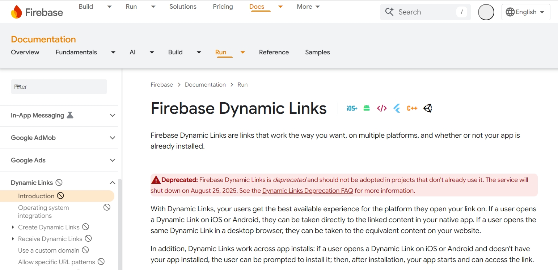
Task: Click the In-App Messaging beaker icon
Action: (x=70, y=115)
